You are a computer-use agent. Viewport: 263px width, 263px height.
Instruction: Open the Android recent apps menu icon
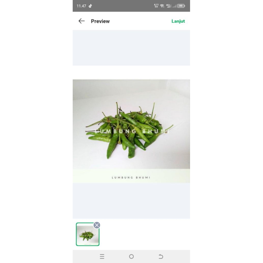pyautogui.click(x=102, y=256)
